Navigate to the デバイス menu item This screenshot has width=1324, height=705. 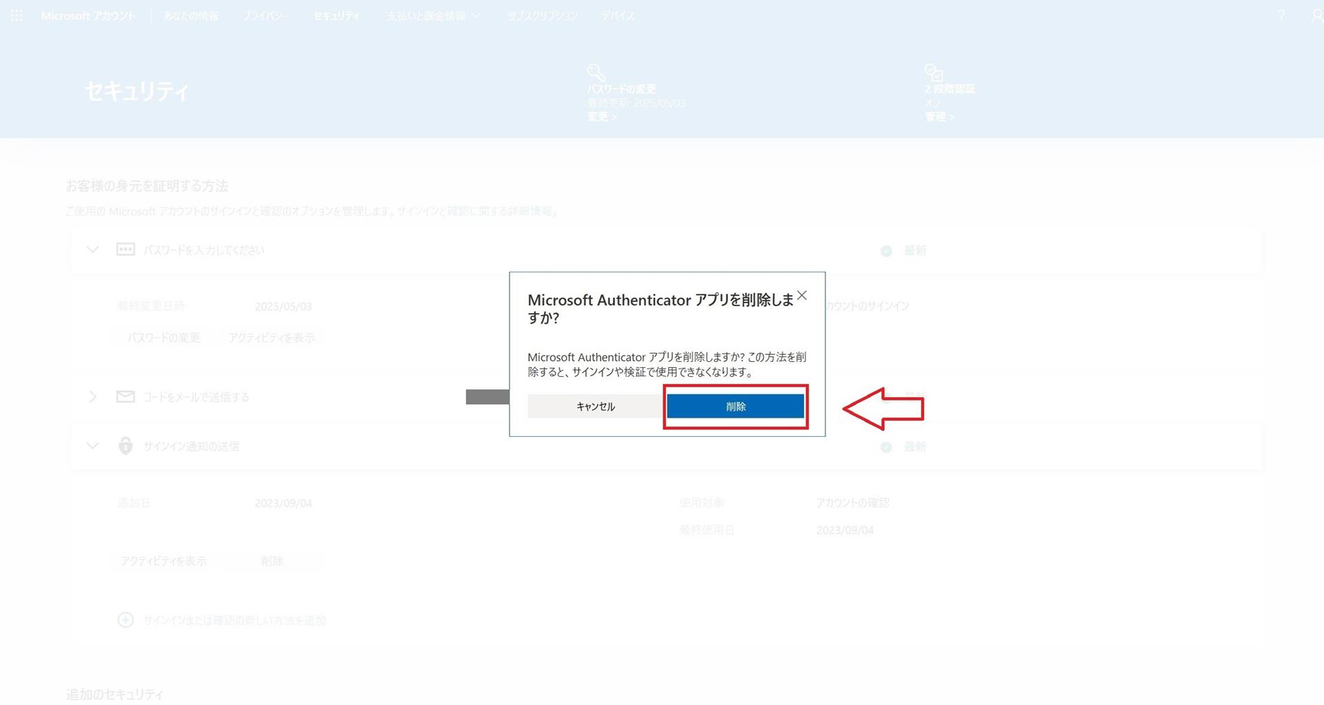tap(616, 15)
